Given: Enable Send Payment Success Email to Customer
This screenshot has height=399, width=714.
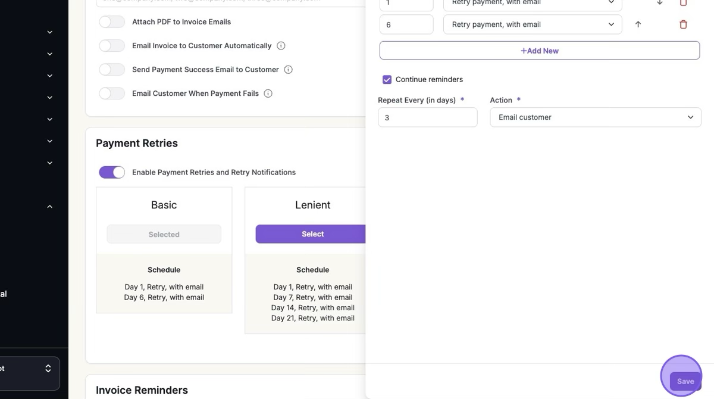Looking at the screenshot, I should point(112,70).
